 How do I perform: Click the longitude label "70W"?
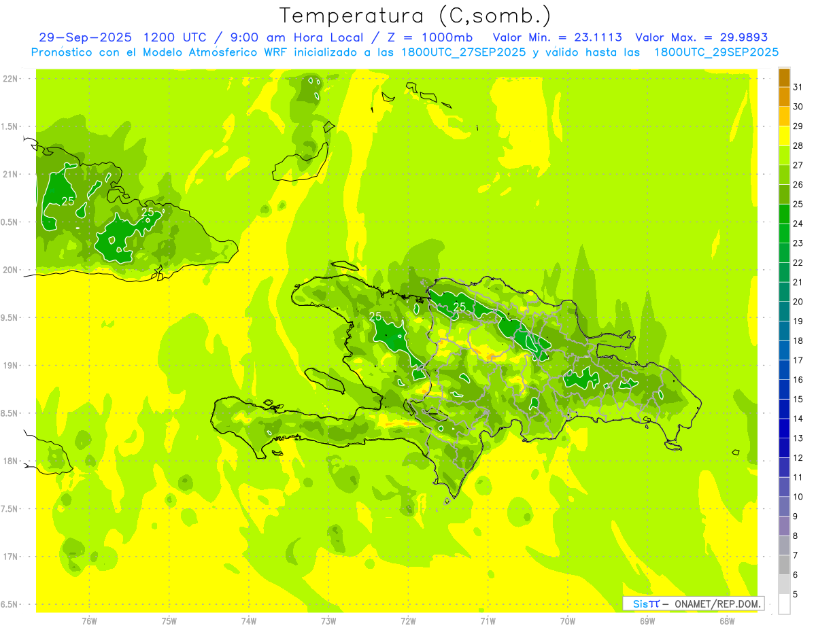568,621
